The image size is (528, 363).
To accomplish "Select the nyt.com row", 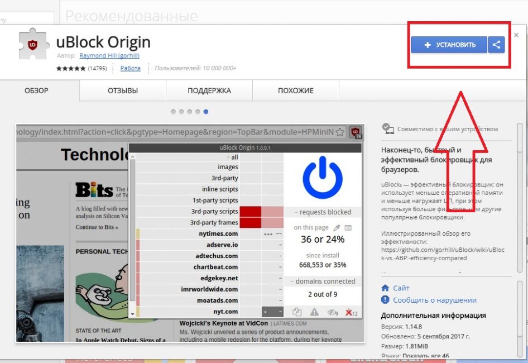I will 209,312.
